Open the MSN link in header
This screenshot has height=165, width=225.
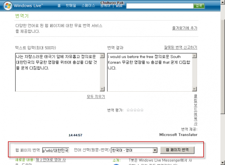[119, 6]
